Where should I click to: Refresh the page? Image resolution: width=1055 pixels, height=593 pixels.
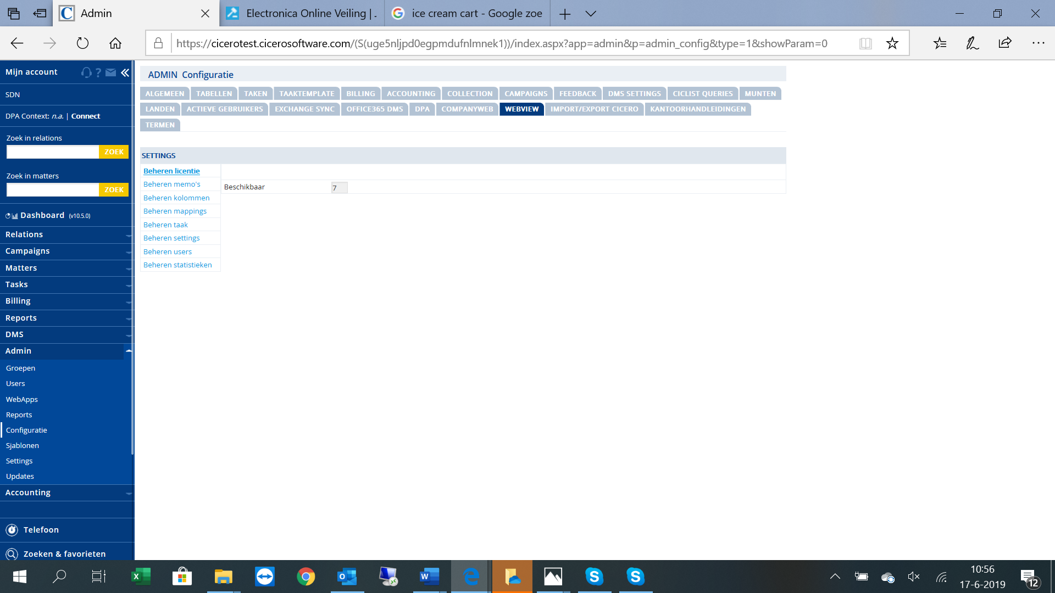click(x=82, y=43)
